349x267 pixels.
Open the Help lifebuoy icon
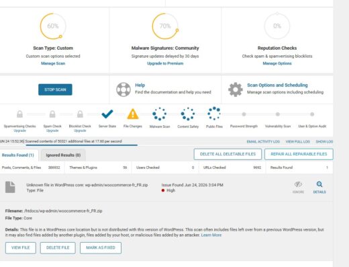(x=123, y=89)
